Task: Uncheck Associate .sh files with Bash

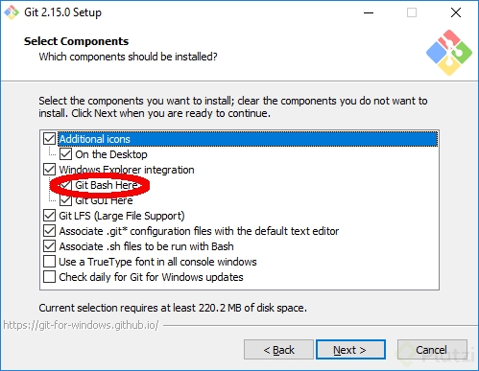Action: click(49, 246)
